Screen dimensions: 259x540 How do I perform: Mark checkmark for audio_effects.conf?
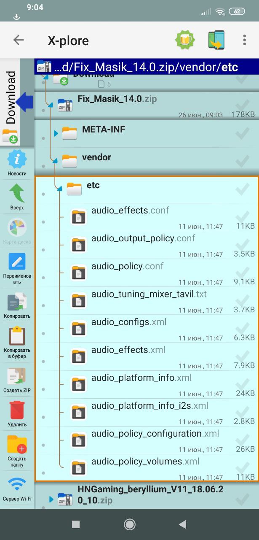coord(242,217)
